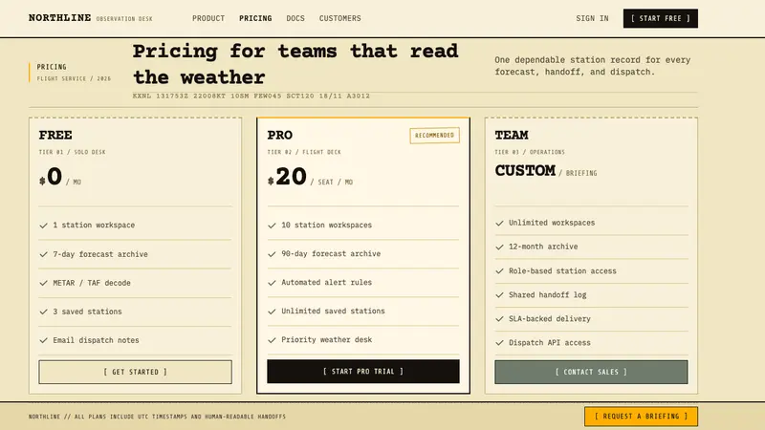This screenshot has width=765, height=430.
Task: Click checkmark icon beside 'Unlimited saved stations'
Action: click(x=272, y=312)
